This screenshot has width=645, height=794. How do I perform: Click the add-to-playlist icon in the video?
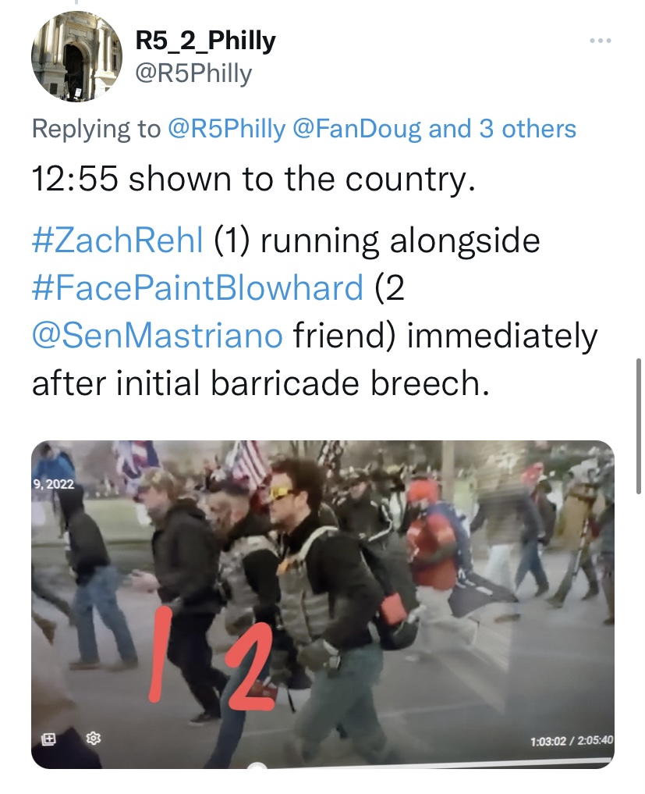(x=48, y=739)
